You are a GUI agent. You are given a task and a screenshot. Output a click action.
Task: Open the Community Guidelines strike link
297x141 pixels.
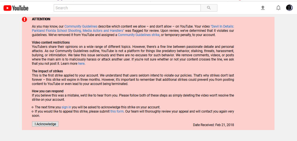click(139, 35)
